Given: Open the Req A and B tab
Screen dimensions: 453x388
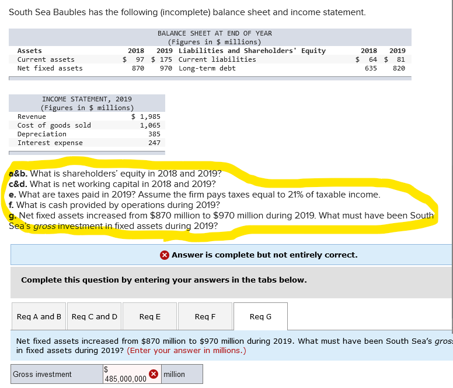Looking at the screenshot, I should tap(39, 316).
